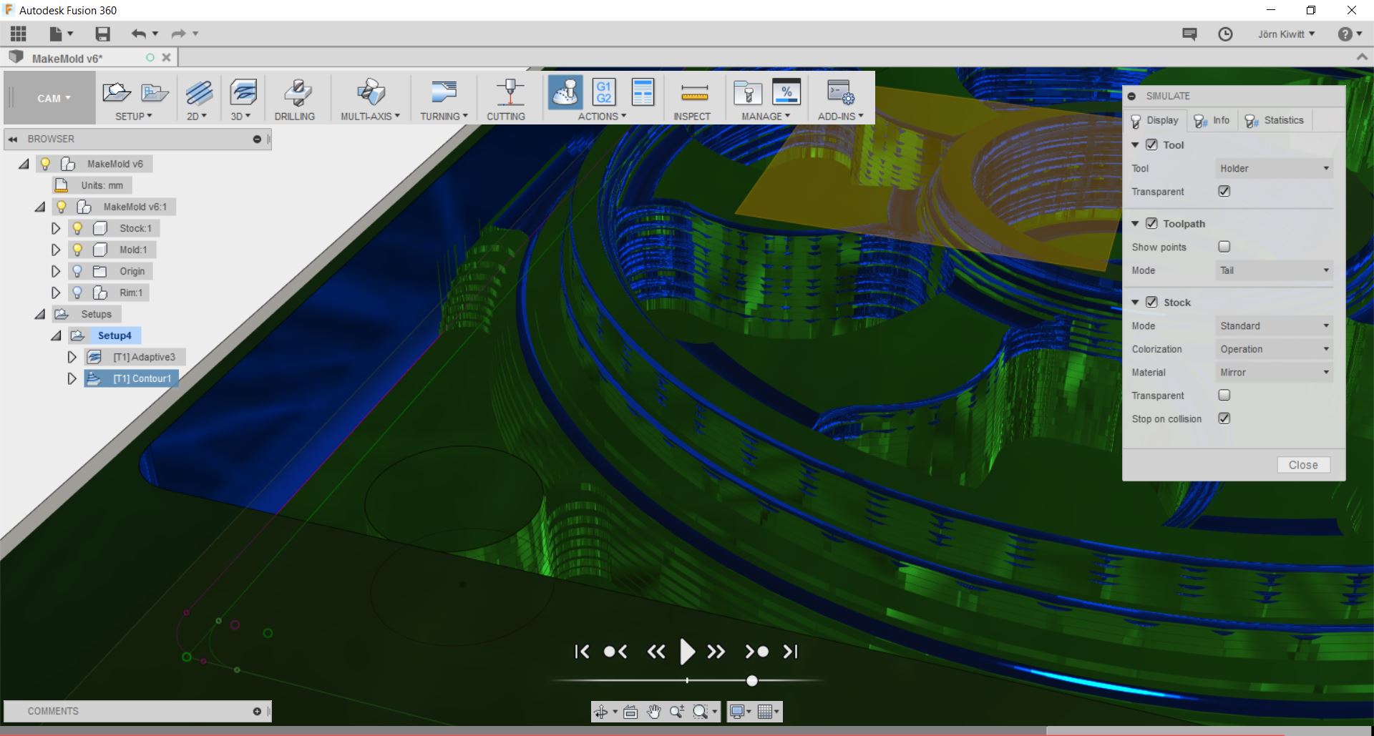Open the Turning operations icon
This screenshot has width=1374, height=736.
444,92
